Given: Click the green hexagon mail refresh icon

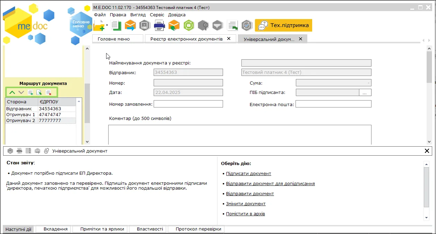Looking at the screenshot, I should tap(189, 25).
